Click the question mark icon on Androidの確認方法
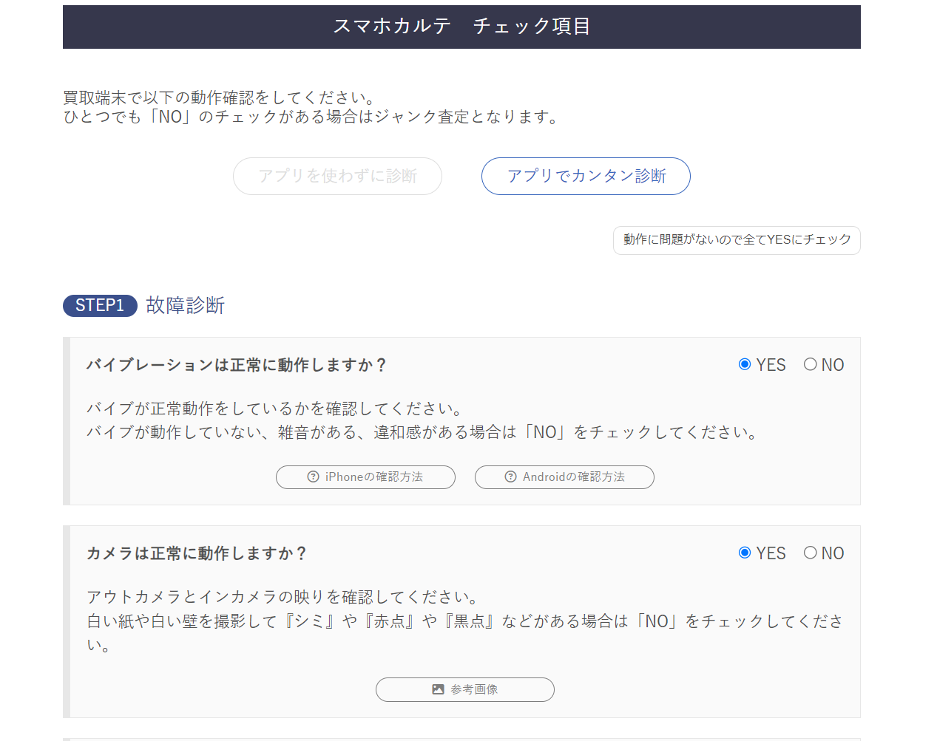Image resolution: width=937 pixels, height=741 pixels. (x=510, y=477)
